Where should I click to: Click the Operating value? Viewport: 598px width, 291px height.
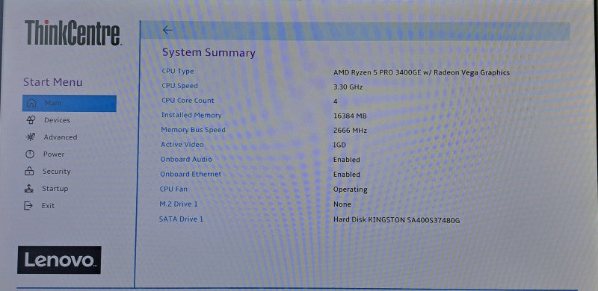[x=350, y=190]
